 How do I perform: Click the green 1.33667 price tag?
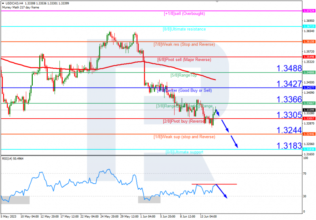tap(309, 103)
